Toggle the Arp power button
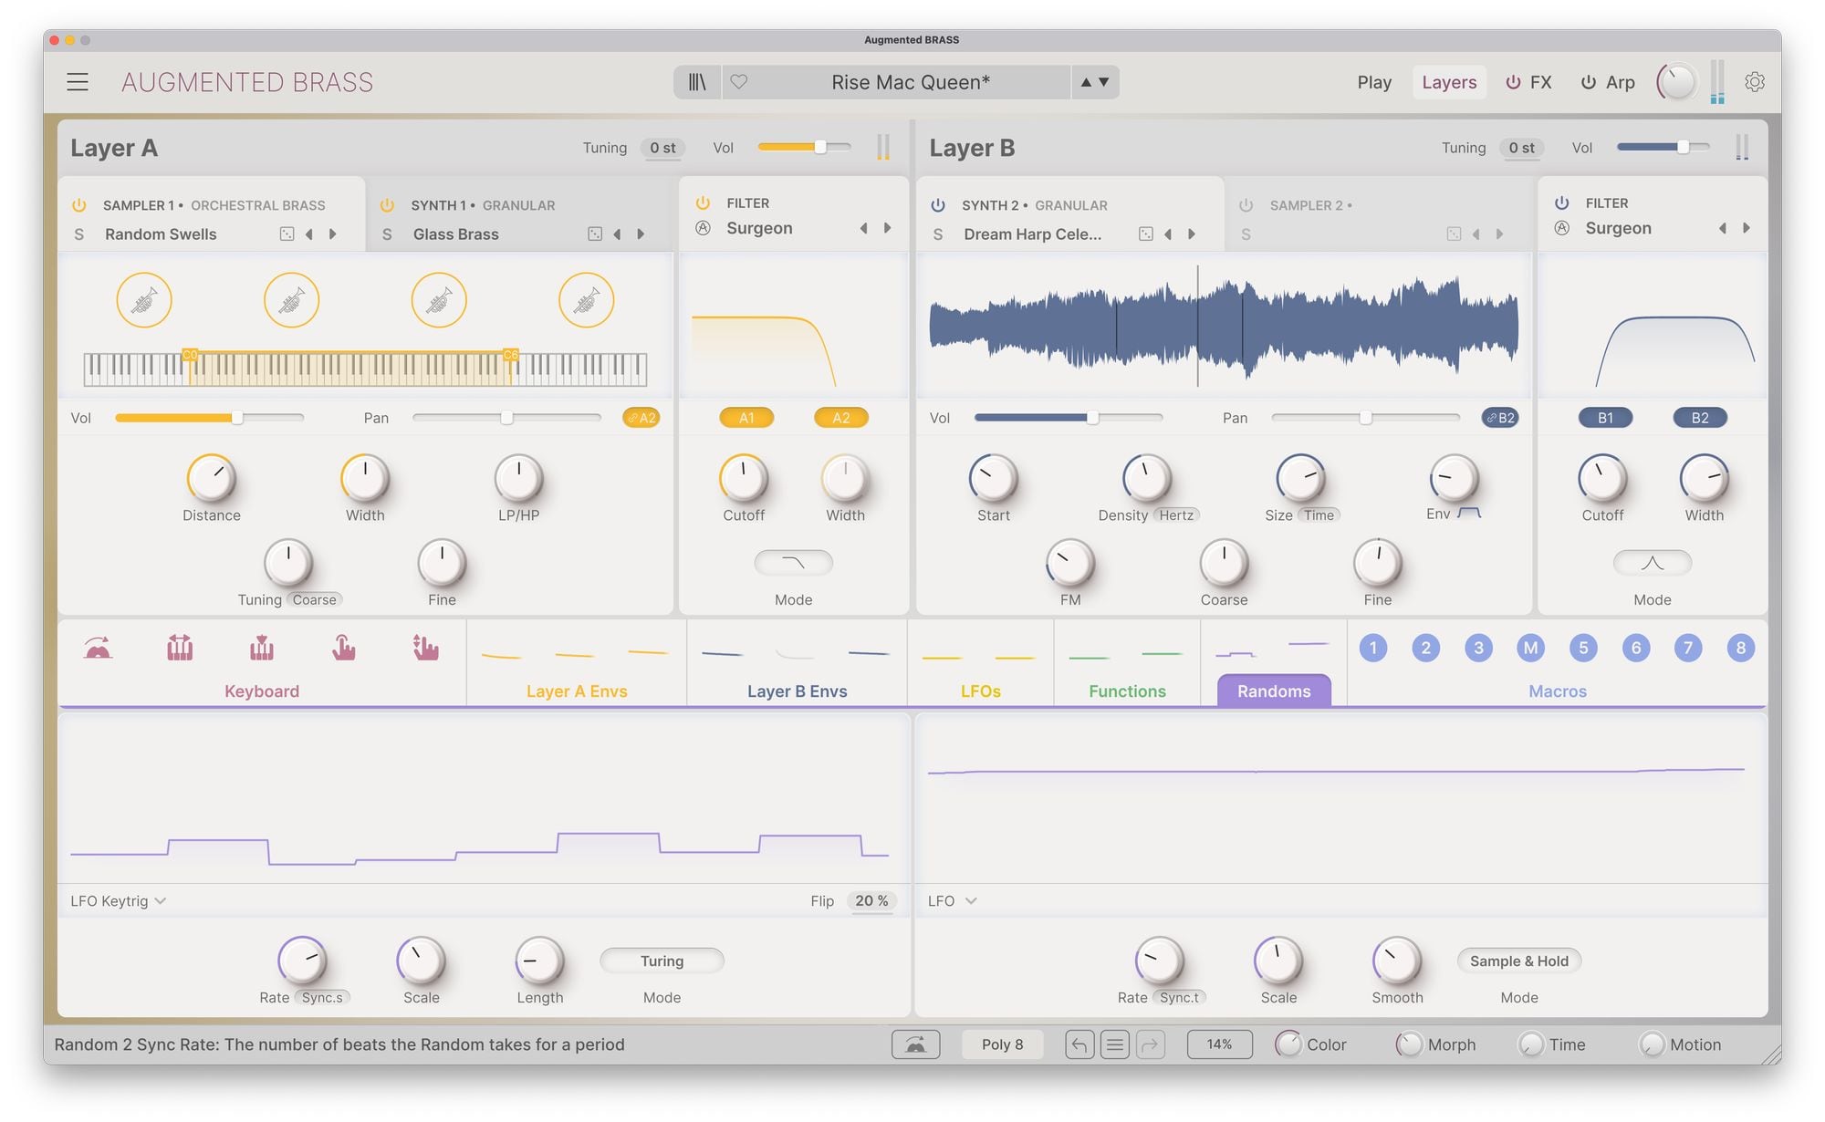This screenshot has height=1122, width=1825. [x=1589, y=82]
